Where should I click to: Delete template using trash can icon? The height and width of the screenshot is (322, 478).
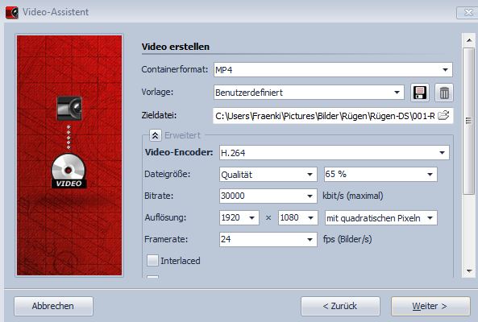[x=444, y=93]
